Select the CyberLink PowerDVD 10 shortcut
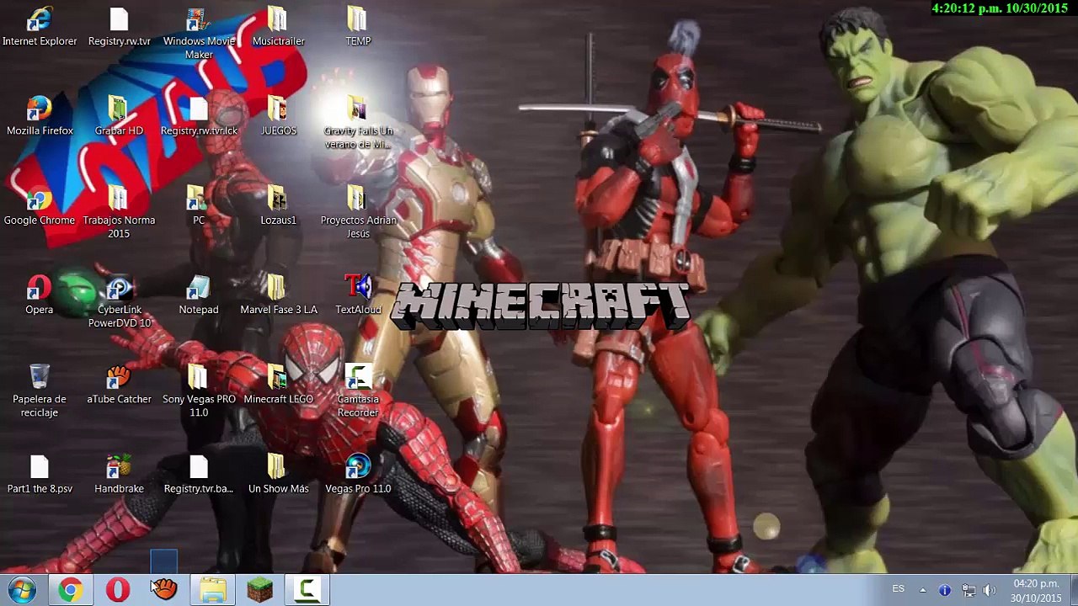Screen dimensions: 1078x606 point(119,302)
